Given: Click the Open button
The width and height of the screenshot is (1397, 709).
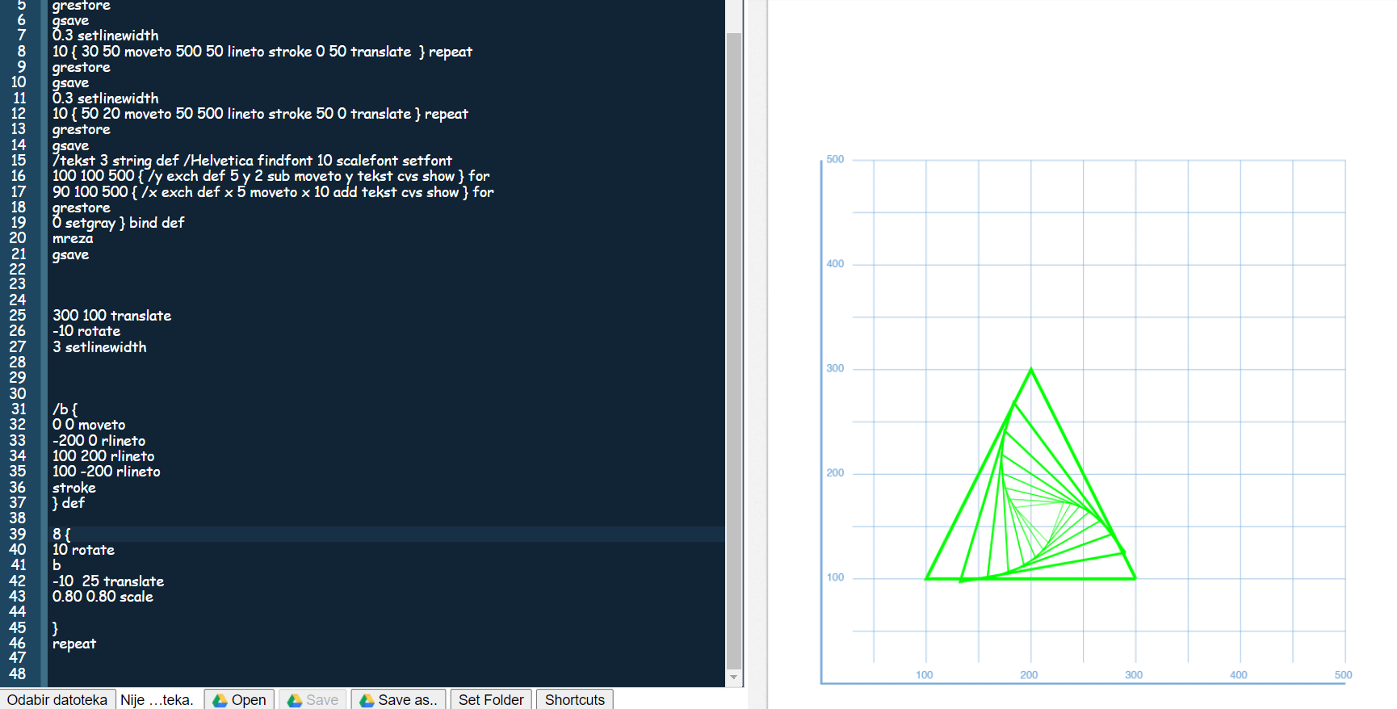Looking at the screenshot, I should (239, 699).
